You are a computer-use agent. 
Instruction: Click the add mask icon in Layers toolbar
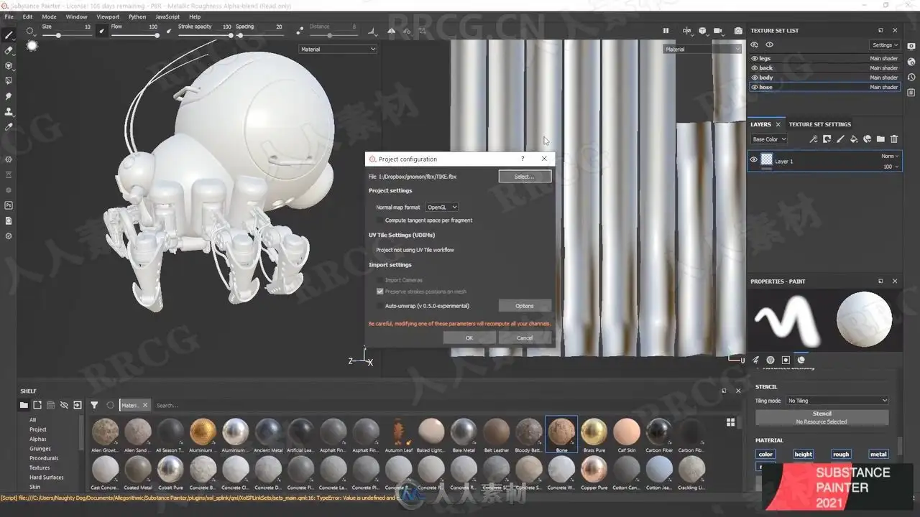[x=827, y=139]
